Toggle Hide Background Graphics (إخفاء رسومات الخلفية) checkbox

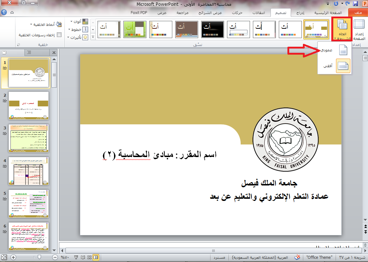(59, 35)
